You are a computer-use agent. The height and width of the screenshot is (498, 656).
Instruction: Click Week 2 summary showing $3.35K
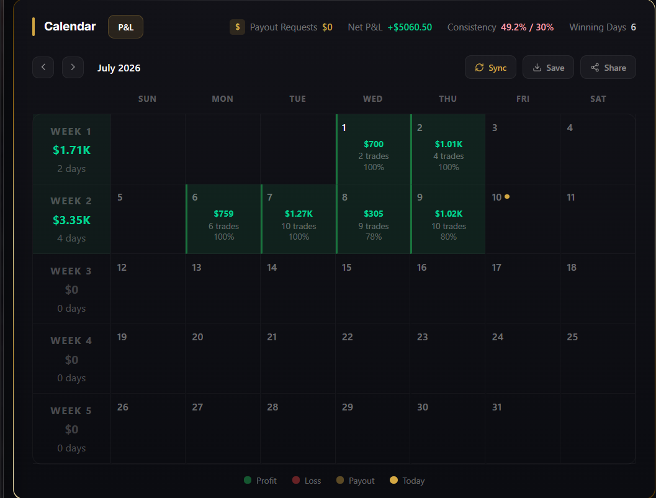(x=71, y=219)
